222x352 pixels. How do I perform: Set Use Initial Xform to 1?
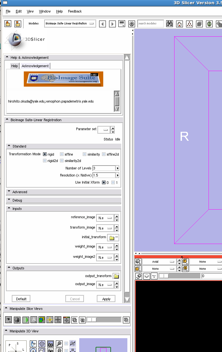[x=113, y=183]
